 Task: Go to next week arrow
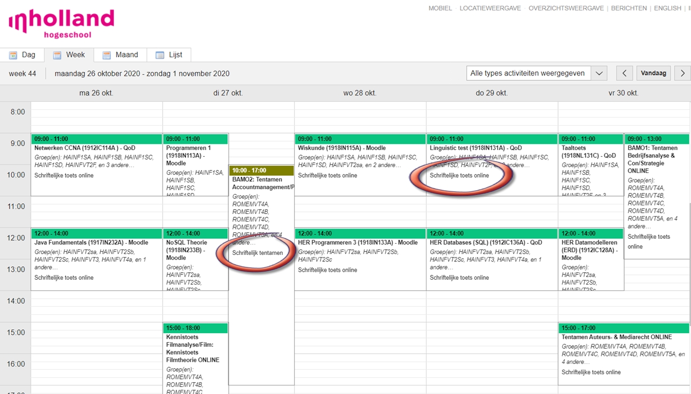tap(682, 73)
